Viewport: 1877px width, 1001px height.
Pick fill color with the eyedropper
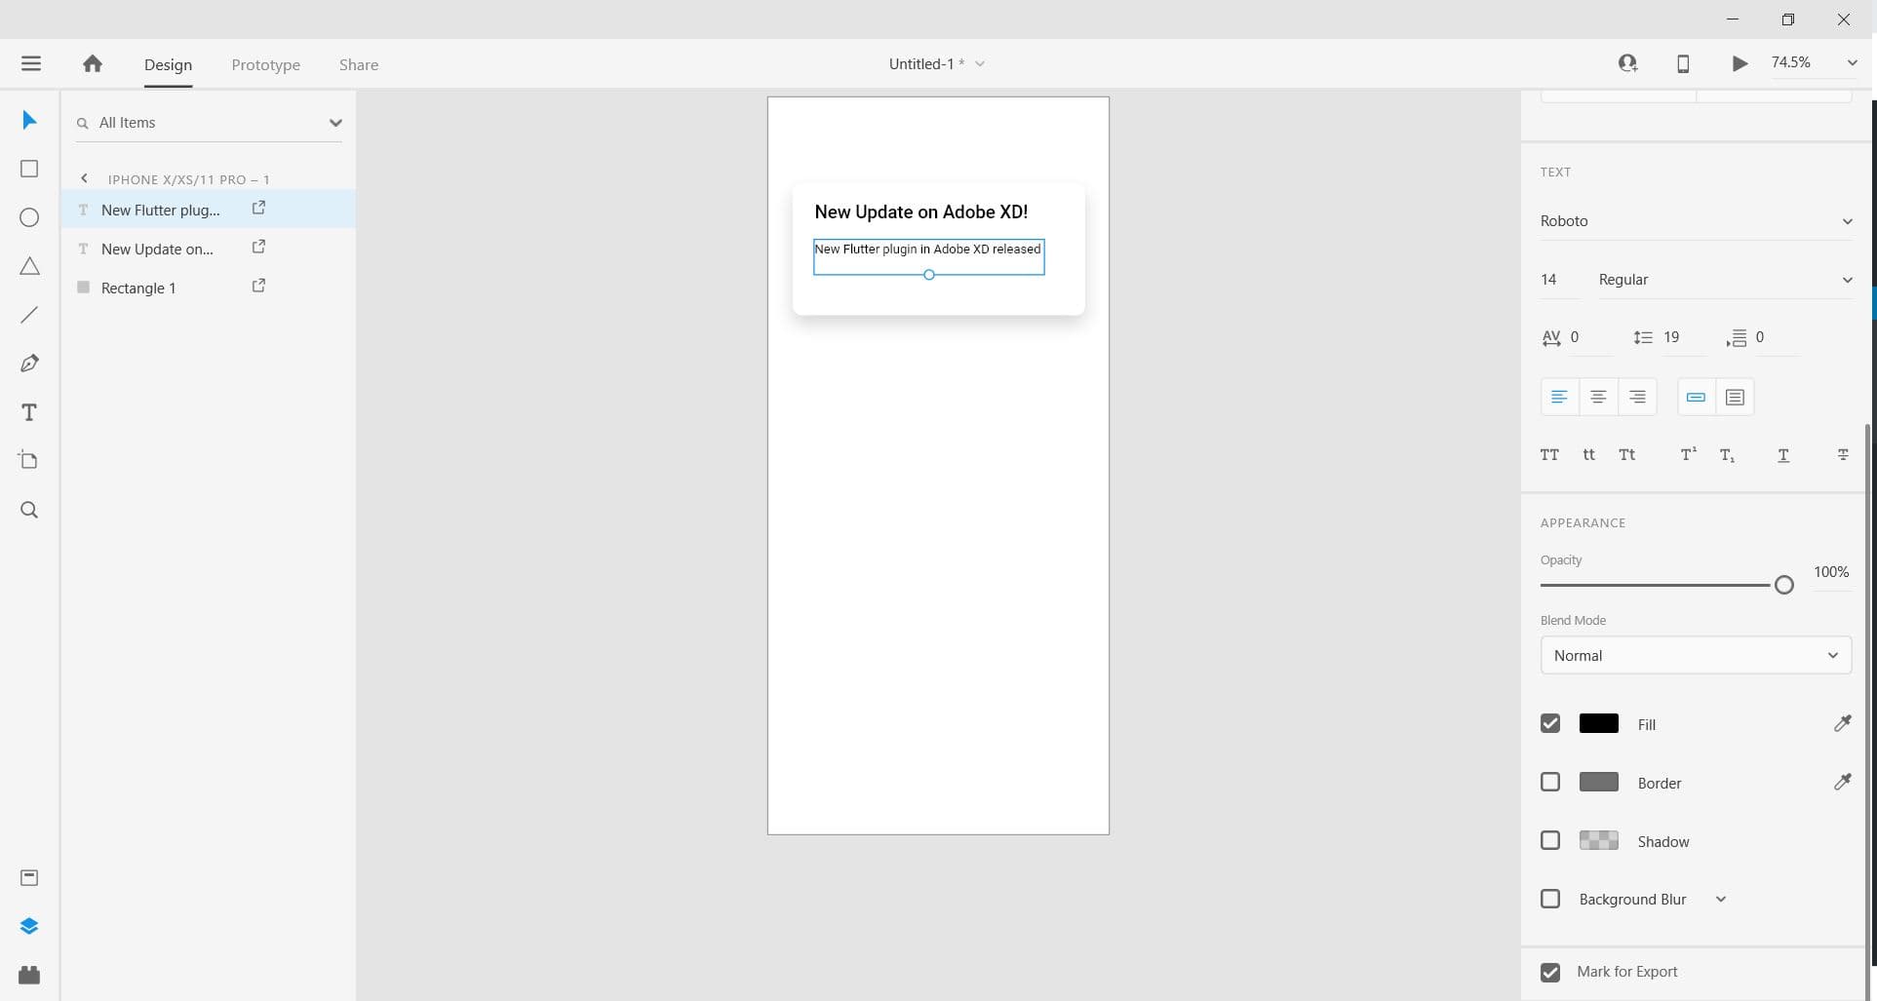click(x=1843, y=723)
